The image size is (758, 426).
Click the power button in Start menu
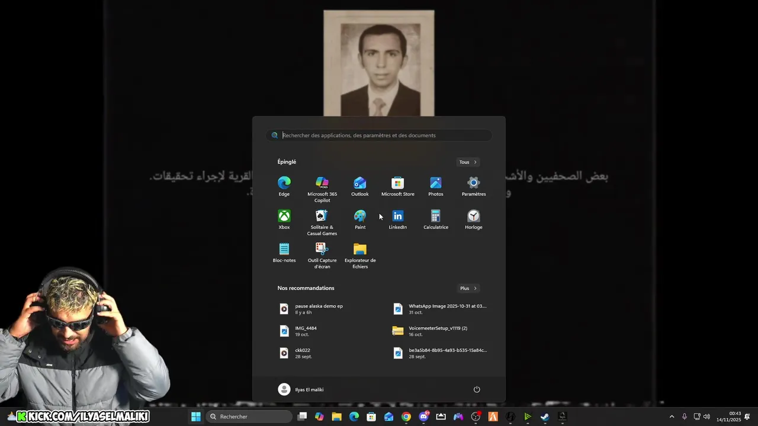click(477, 389)
